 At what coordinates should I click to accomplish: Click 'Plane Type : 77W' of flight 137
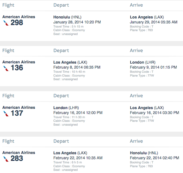142,121
